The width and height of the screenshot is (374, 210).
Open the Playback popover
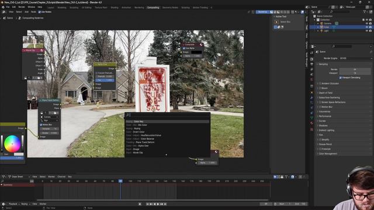(14, 204)
